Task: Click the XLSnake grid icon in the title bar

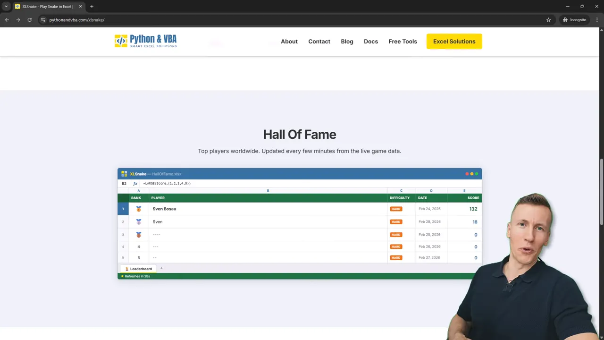Action: [124, 174]
